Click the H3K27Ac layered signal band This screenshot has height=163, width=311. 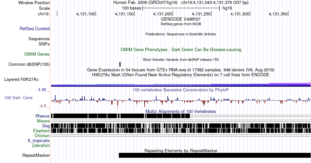pyautogui.click(x=181, y=85)
